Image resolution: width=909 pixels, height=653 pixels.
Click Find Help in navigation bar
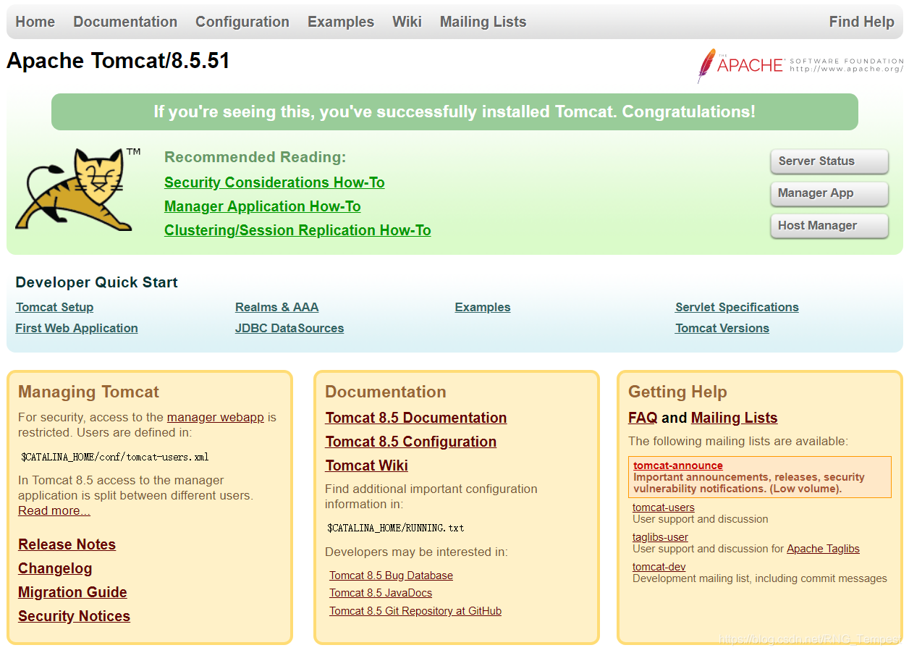(861, 22)
